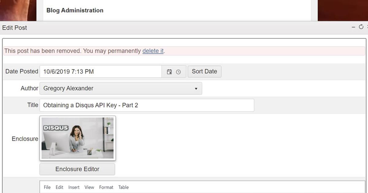The height and width of the screenshot is (193, 368).
Task: Open the Format menu in the editor
Action: tap(106, 187)
